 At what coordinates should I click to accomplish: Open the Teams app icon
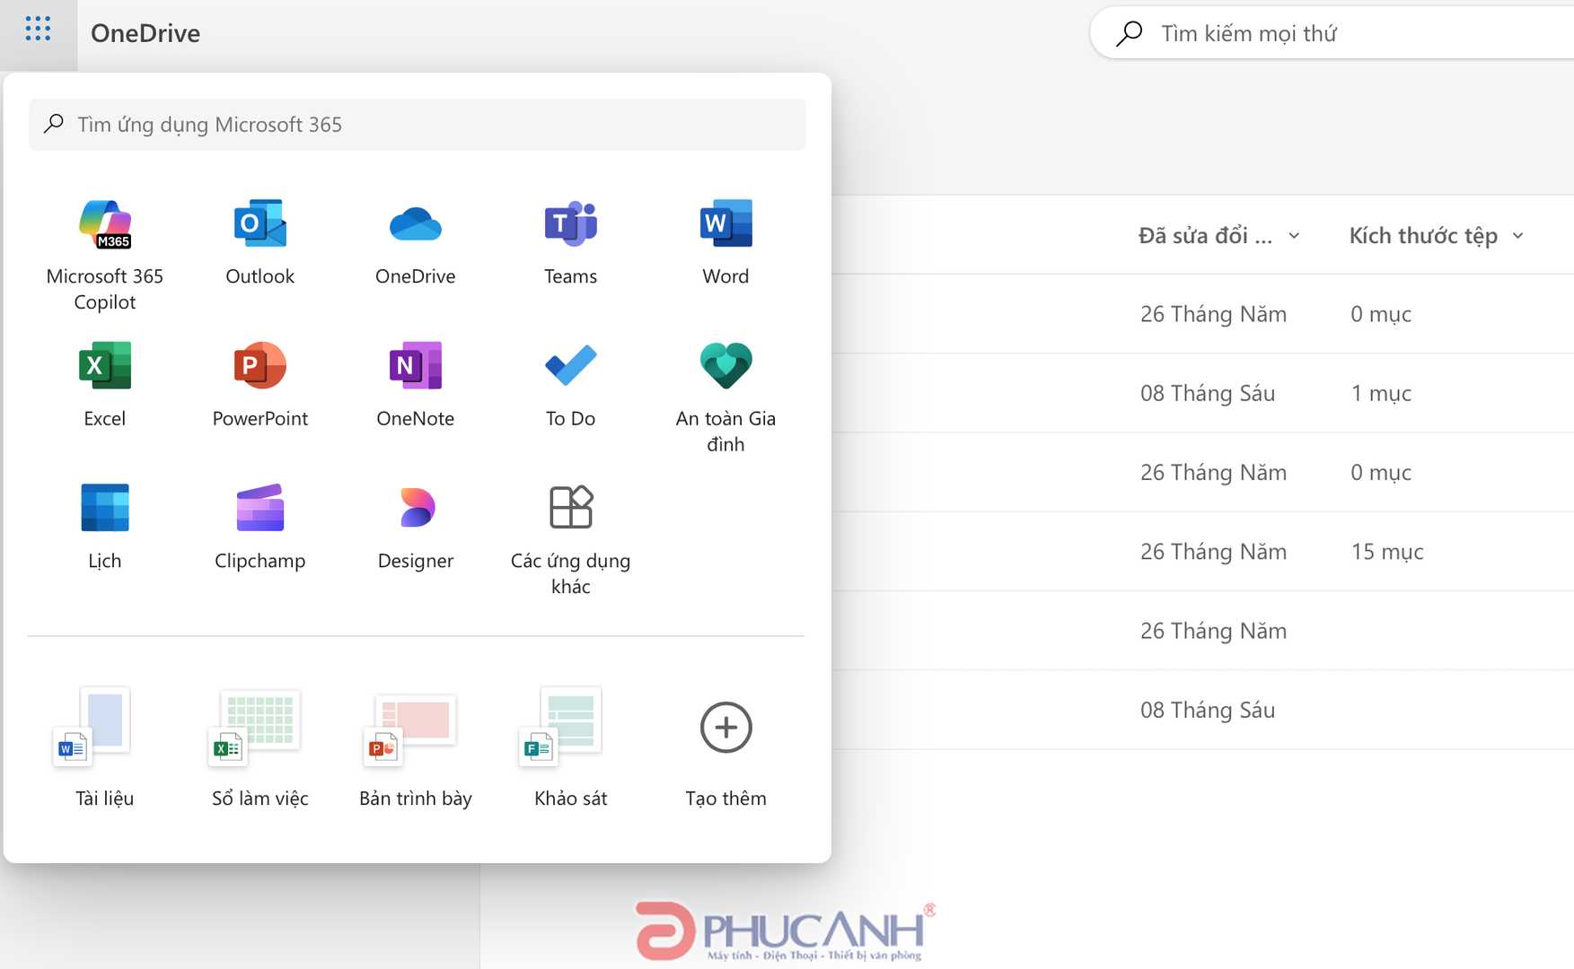click(570, 224)
